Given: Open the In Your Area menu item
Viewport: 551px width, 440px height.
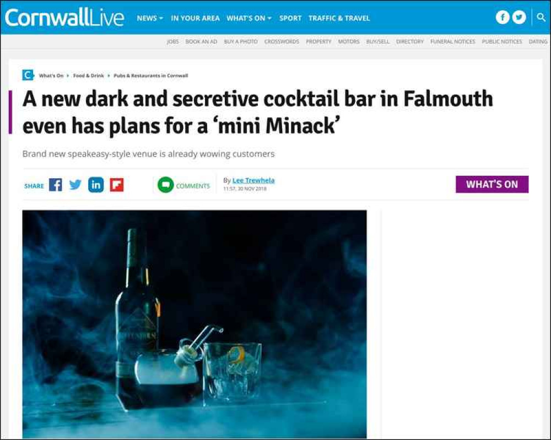Looking at the screenshot, I should 195,18.
